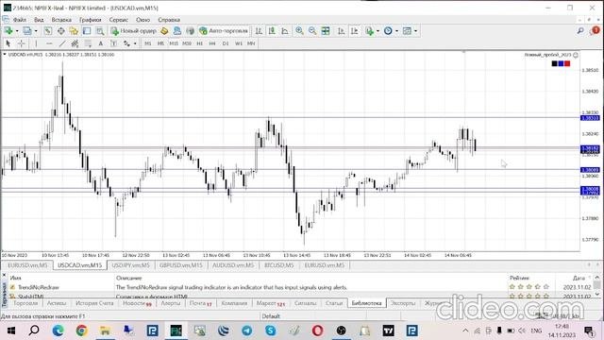Open a new chart with the green plus icon
The width and height of the screenshot is (604, 340).
pyautogui.click(x=8, y=31)
